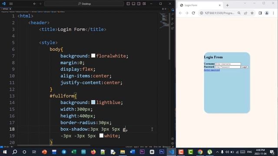Click the Login button in the form

click(x=245, y=67)
